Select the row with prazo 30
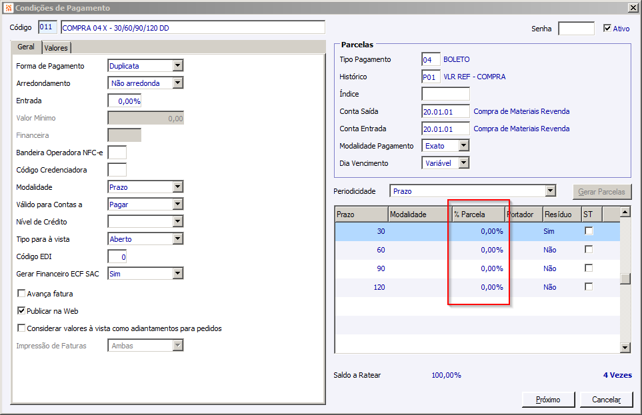The height and width of the screenshot is (415, 642). coord(477,231)
